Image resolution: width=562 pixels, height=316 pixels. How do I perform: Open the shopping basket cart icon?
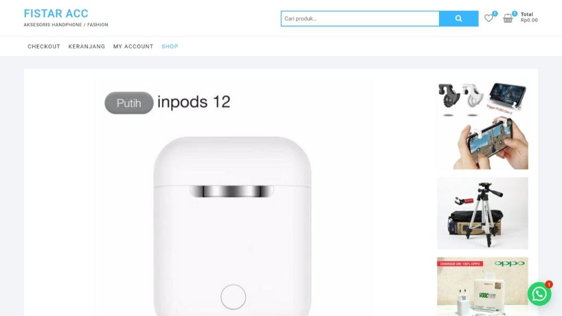pos(508,18)
